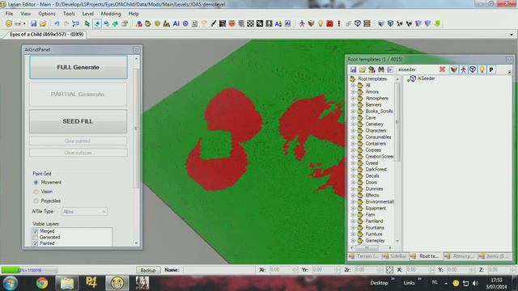Click the Clear surfaces button
Image resolution: width=518 pixels, height=291 pixels.
(x=78, y=153)
